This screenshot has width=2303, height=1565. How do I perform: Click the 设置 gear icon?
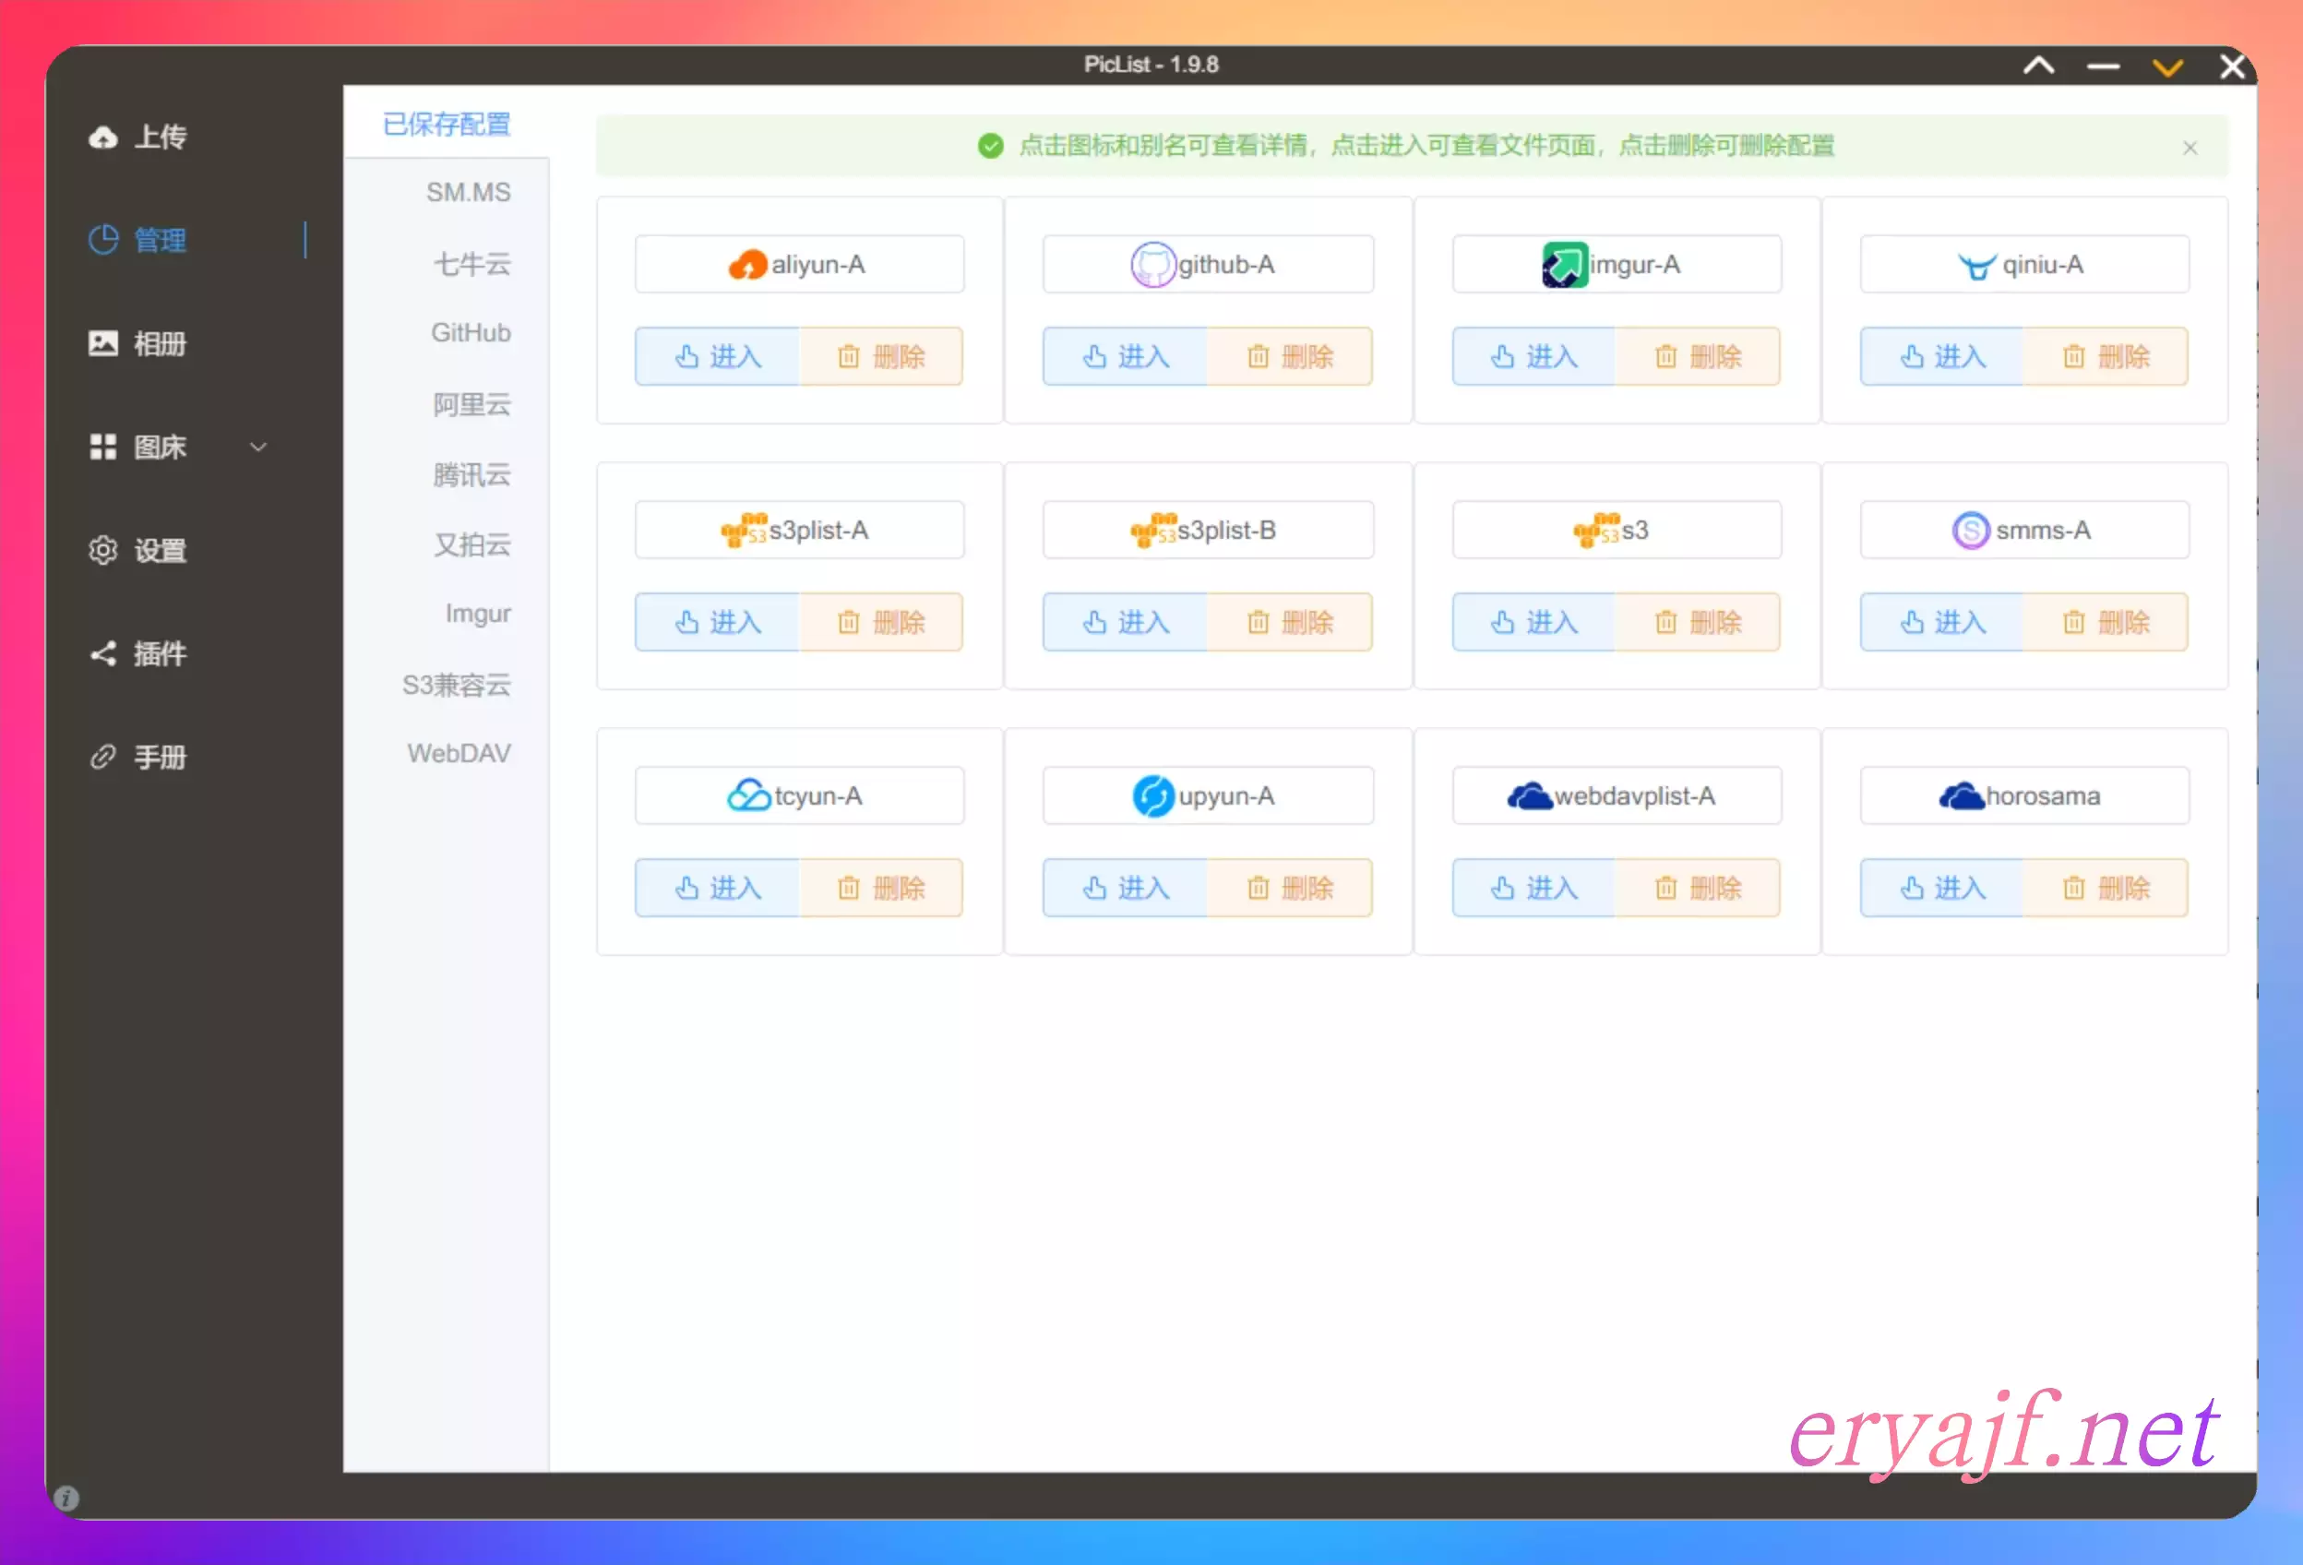(x=103, y=550)
